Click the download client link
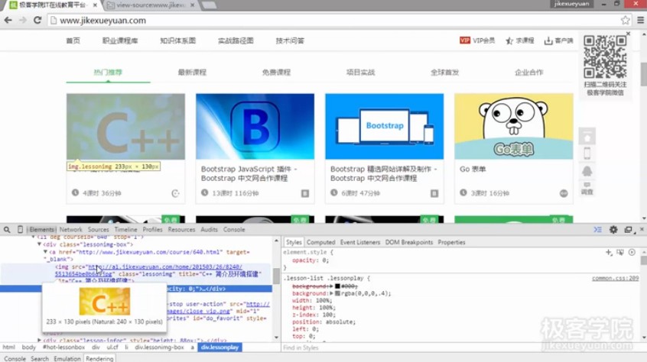 click(559, 40)
